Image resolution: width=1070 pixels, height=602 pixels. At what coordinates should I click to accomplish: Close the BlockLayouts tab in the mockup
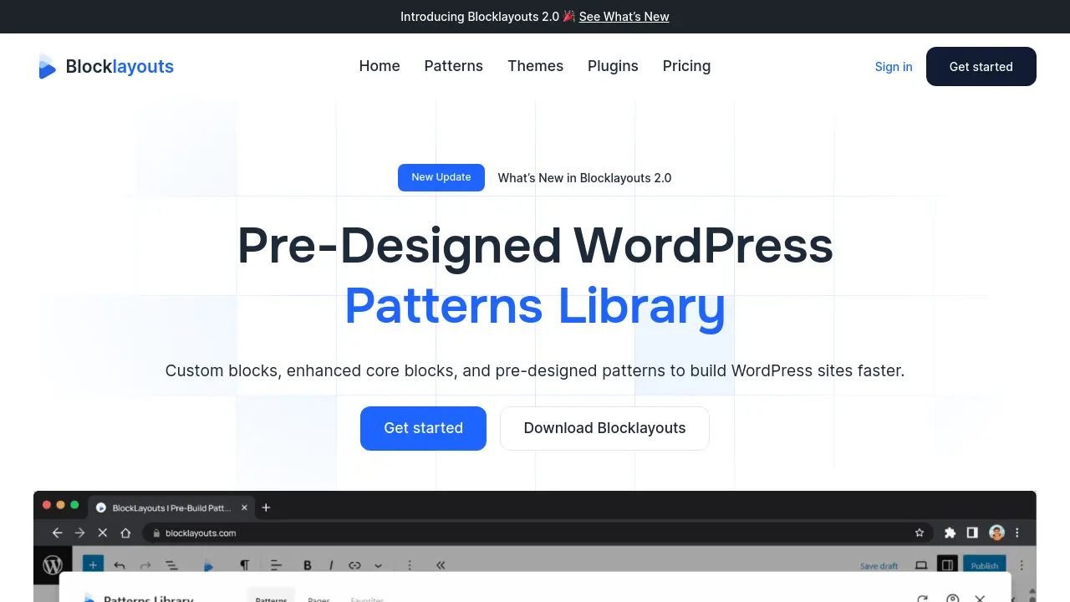(x=244, y=508)
